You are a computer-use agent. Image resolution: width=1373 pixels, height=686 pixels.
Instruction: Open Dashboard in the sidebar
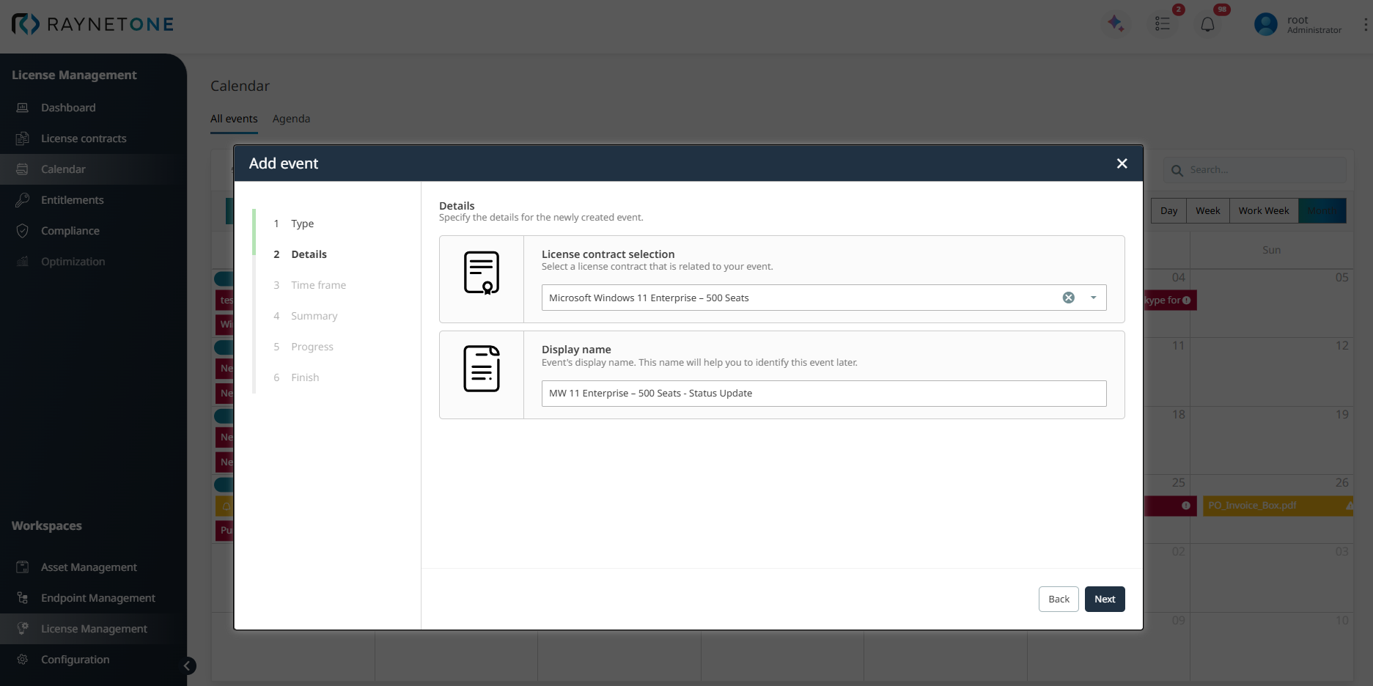click(68, 108)
